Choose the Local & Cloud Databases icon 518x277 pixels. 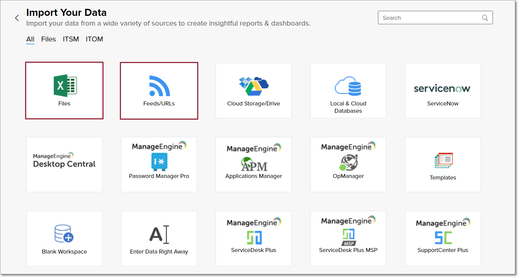348,86
